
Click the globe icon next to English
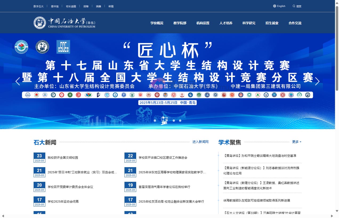275,6
